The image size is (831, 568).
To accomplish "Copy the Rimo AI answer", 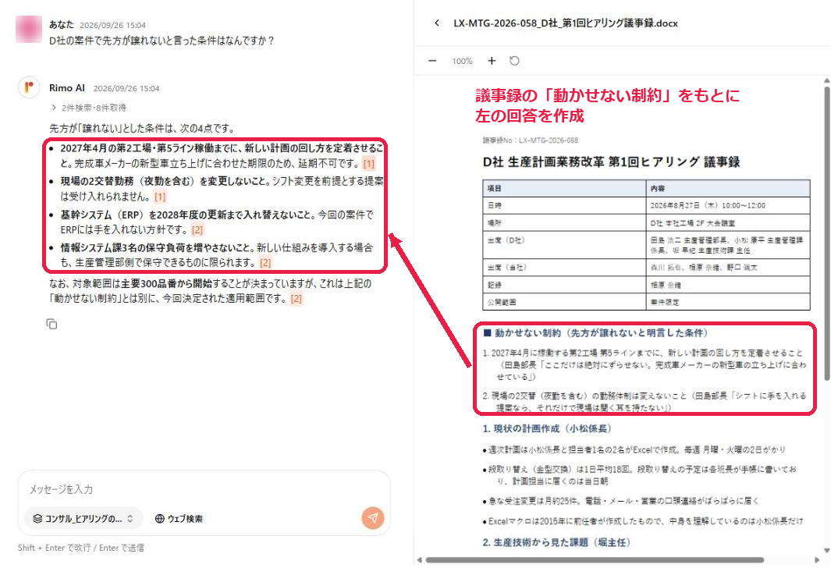I will 51,324.
